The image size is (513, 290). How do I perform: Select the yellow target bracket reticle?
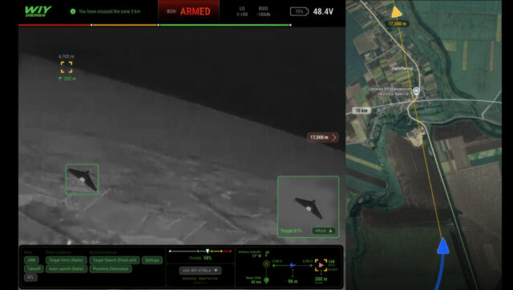point(67,67)
